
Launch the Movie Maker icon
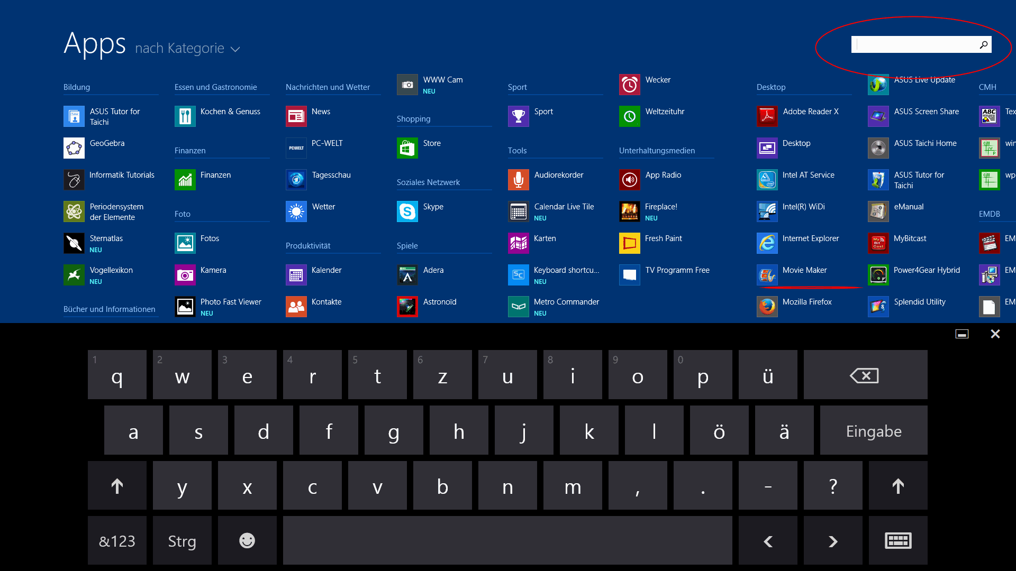pyautogui.click(x=767, y=275)
